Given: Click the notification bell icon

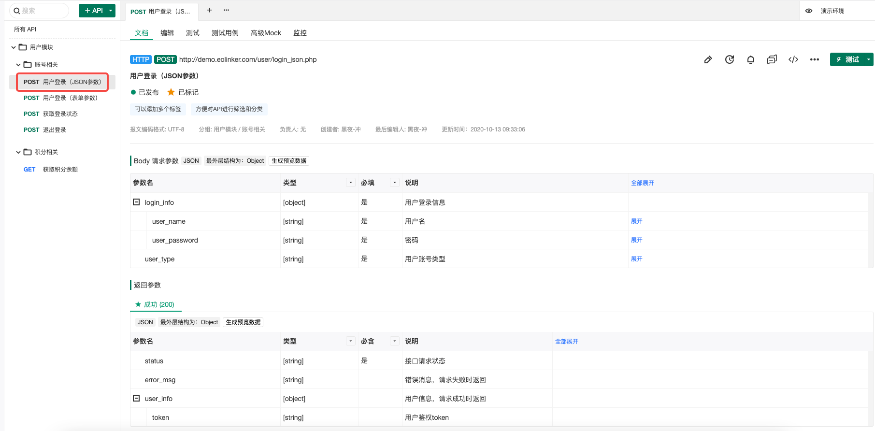Looking at the screenshot, I should pos(751,59).
